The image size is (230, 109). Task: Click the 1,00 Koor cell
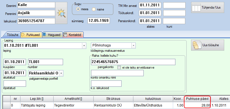pyautogui.click(x=178, y=105)
